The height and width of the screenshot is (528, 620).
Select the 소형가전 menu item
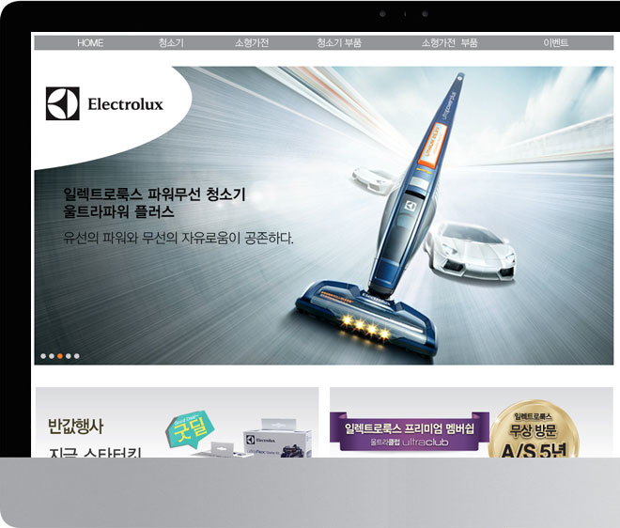(252, 42)
